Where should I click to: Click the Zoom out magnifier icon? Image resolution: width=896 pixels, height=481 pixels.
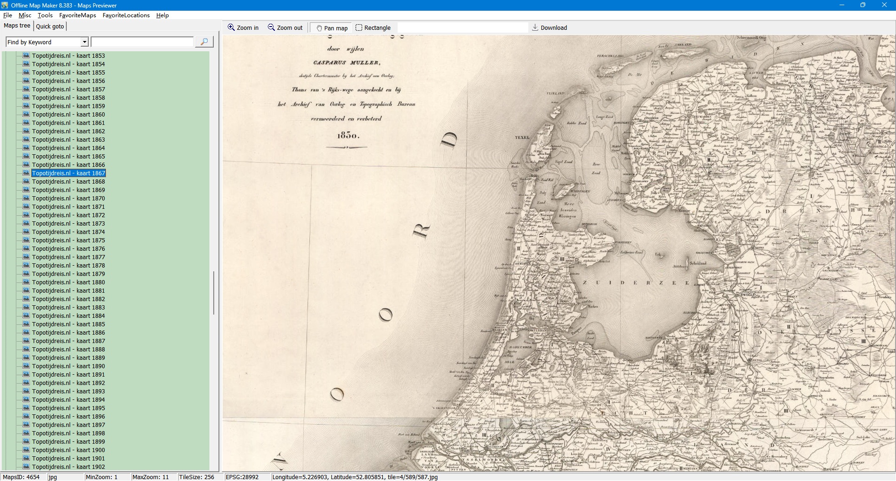point(271,27)
